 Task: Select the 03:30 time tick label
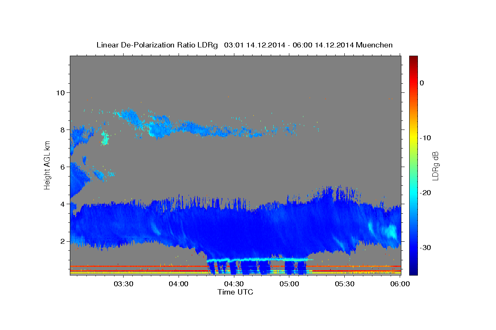123,284
